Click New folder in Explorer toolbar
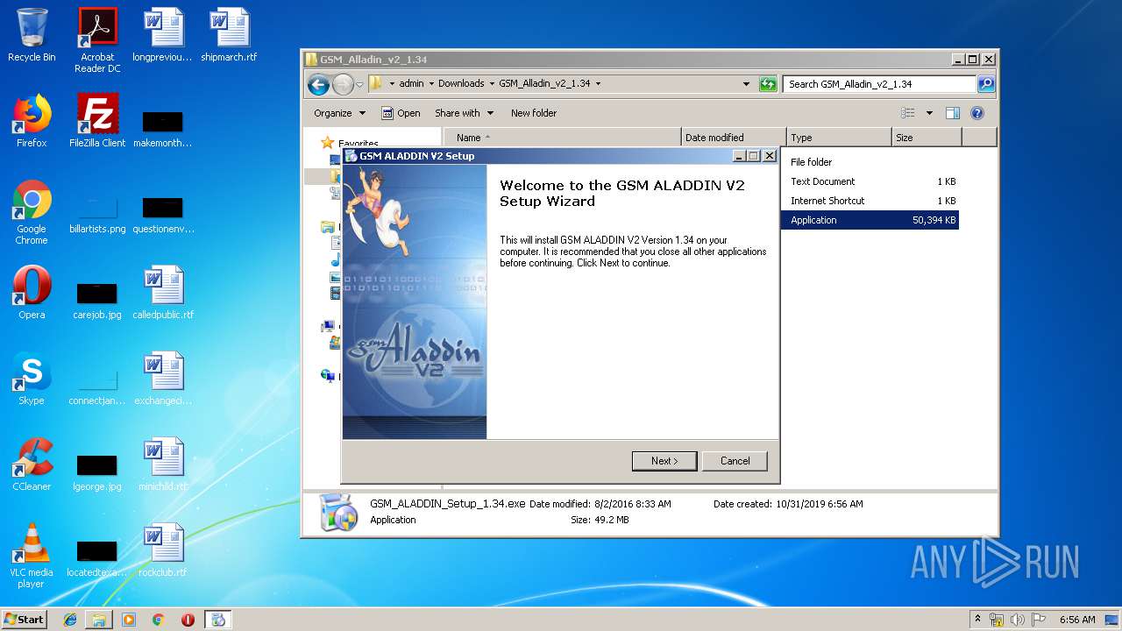1122x631 pixels. (x=534, y=113)
